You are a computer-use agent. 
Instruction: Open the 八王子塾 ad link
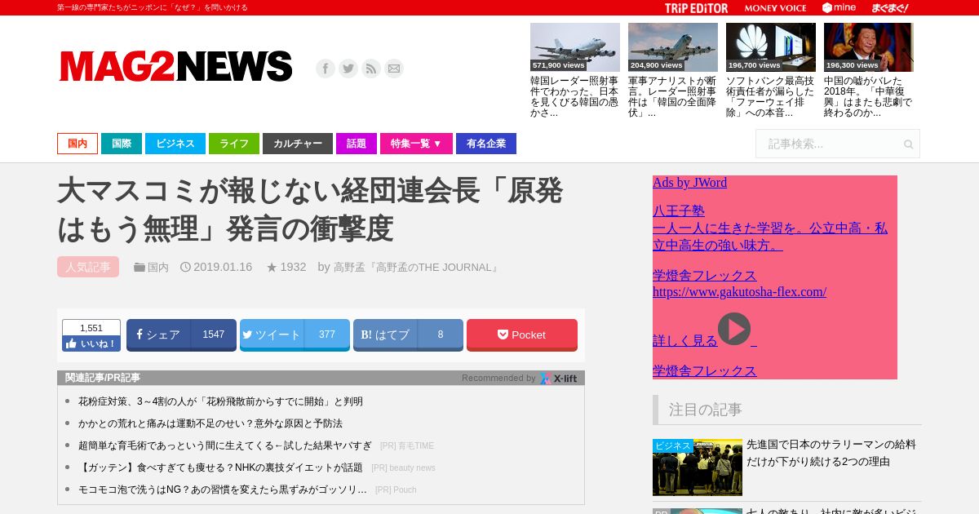point(679,210)
